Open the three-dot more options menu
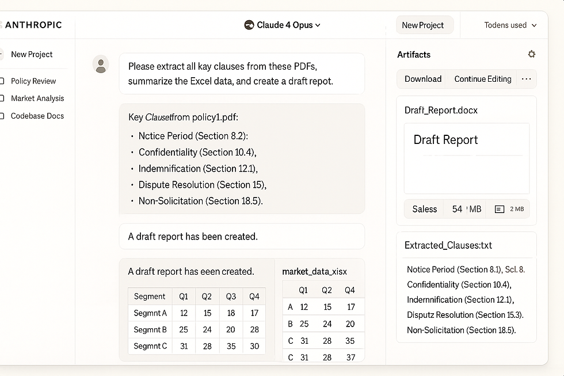Screen dimensions: 564x376 coord(526,79)
